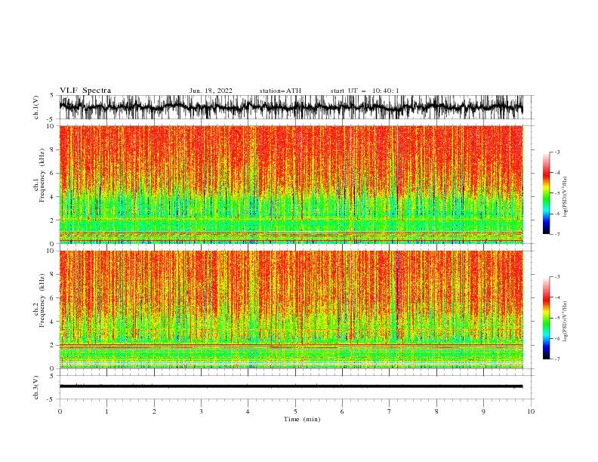Click time axis tick label "0"
The image size is (598, 462).
pos(60,411)
